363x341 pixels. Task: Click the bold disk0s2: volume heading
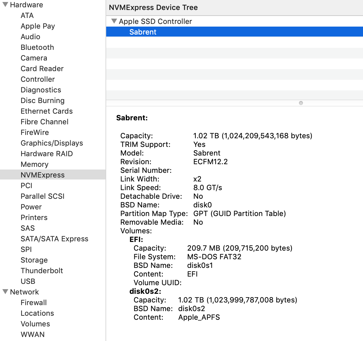coord(145,291)
